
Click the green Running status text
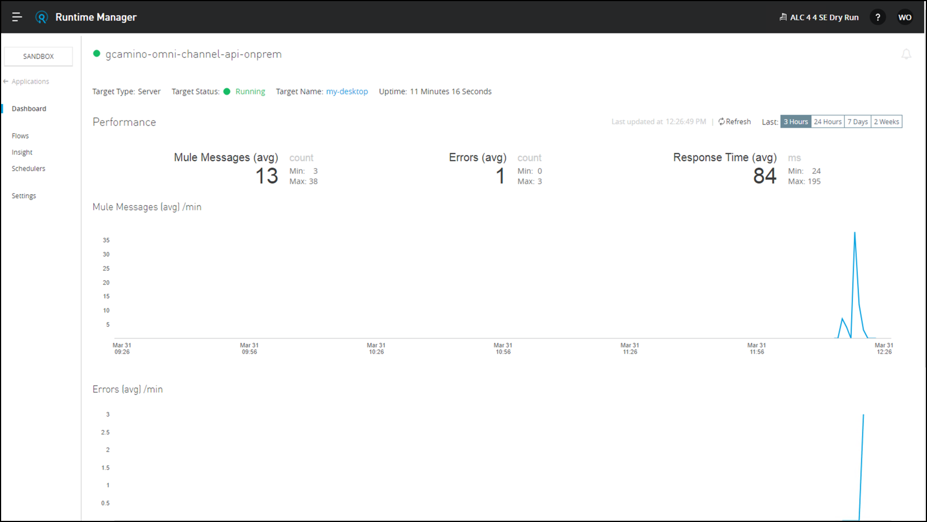pos(250,92)
